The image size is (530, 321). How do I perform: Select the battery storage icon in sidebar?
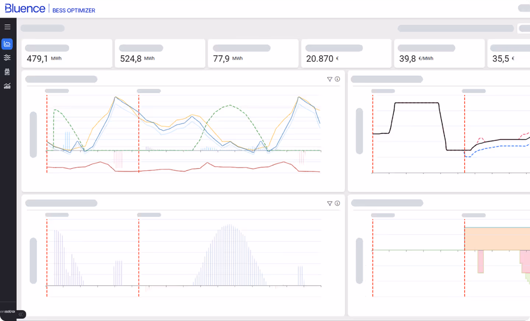pyautogui.click(x=7, y=71)
